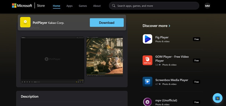Focus the Search apps, games, and more field
Screen dimensions: 226x106
tap(154, 6)
